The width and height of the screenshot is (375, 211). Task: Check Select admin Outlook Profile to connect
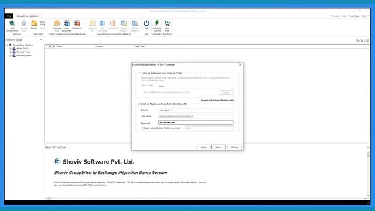tap(142, 128)
